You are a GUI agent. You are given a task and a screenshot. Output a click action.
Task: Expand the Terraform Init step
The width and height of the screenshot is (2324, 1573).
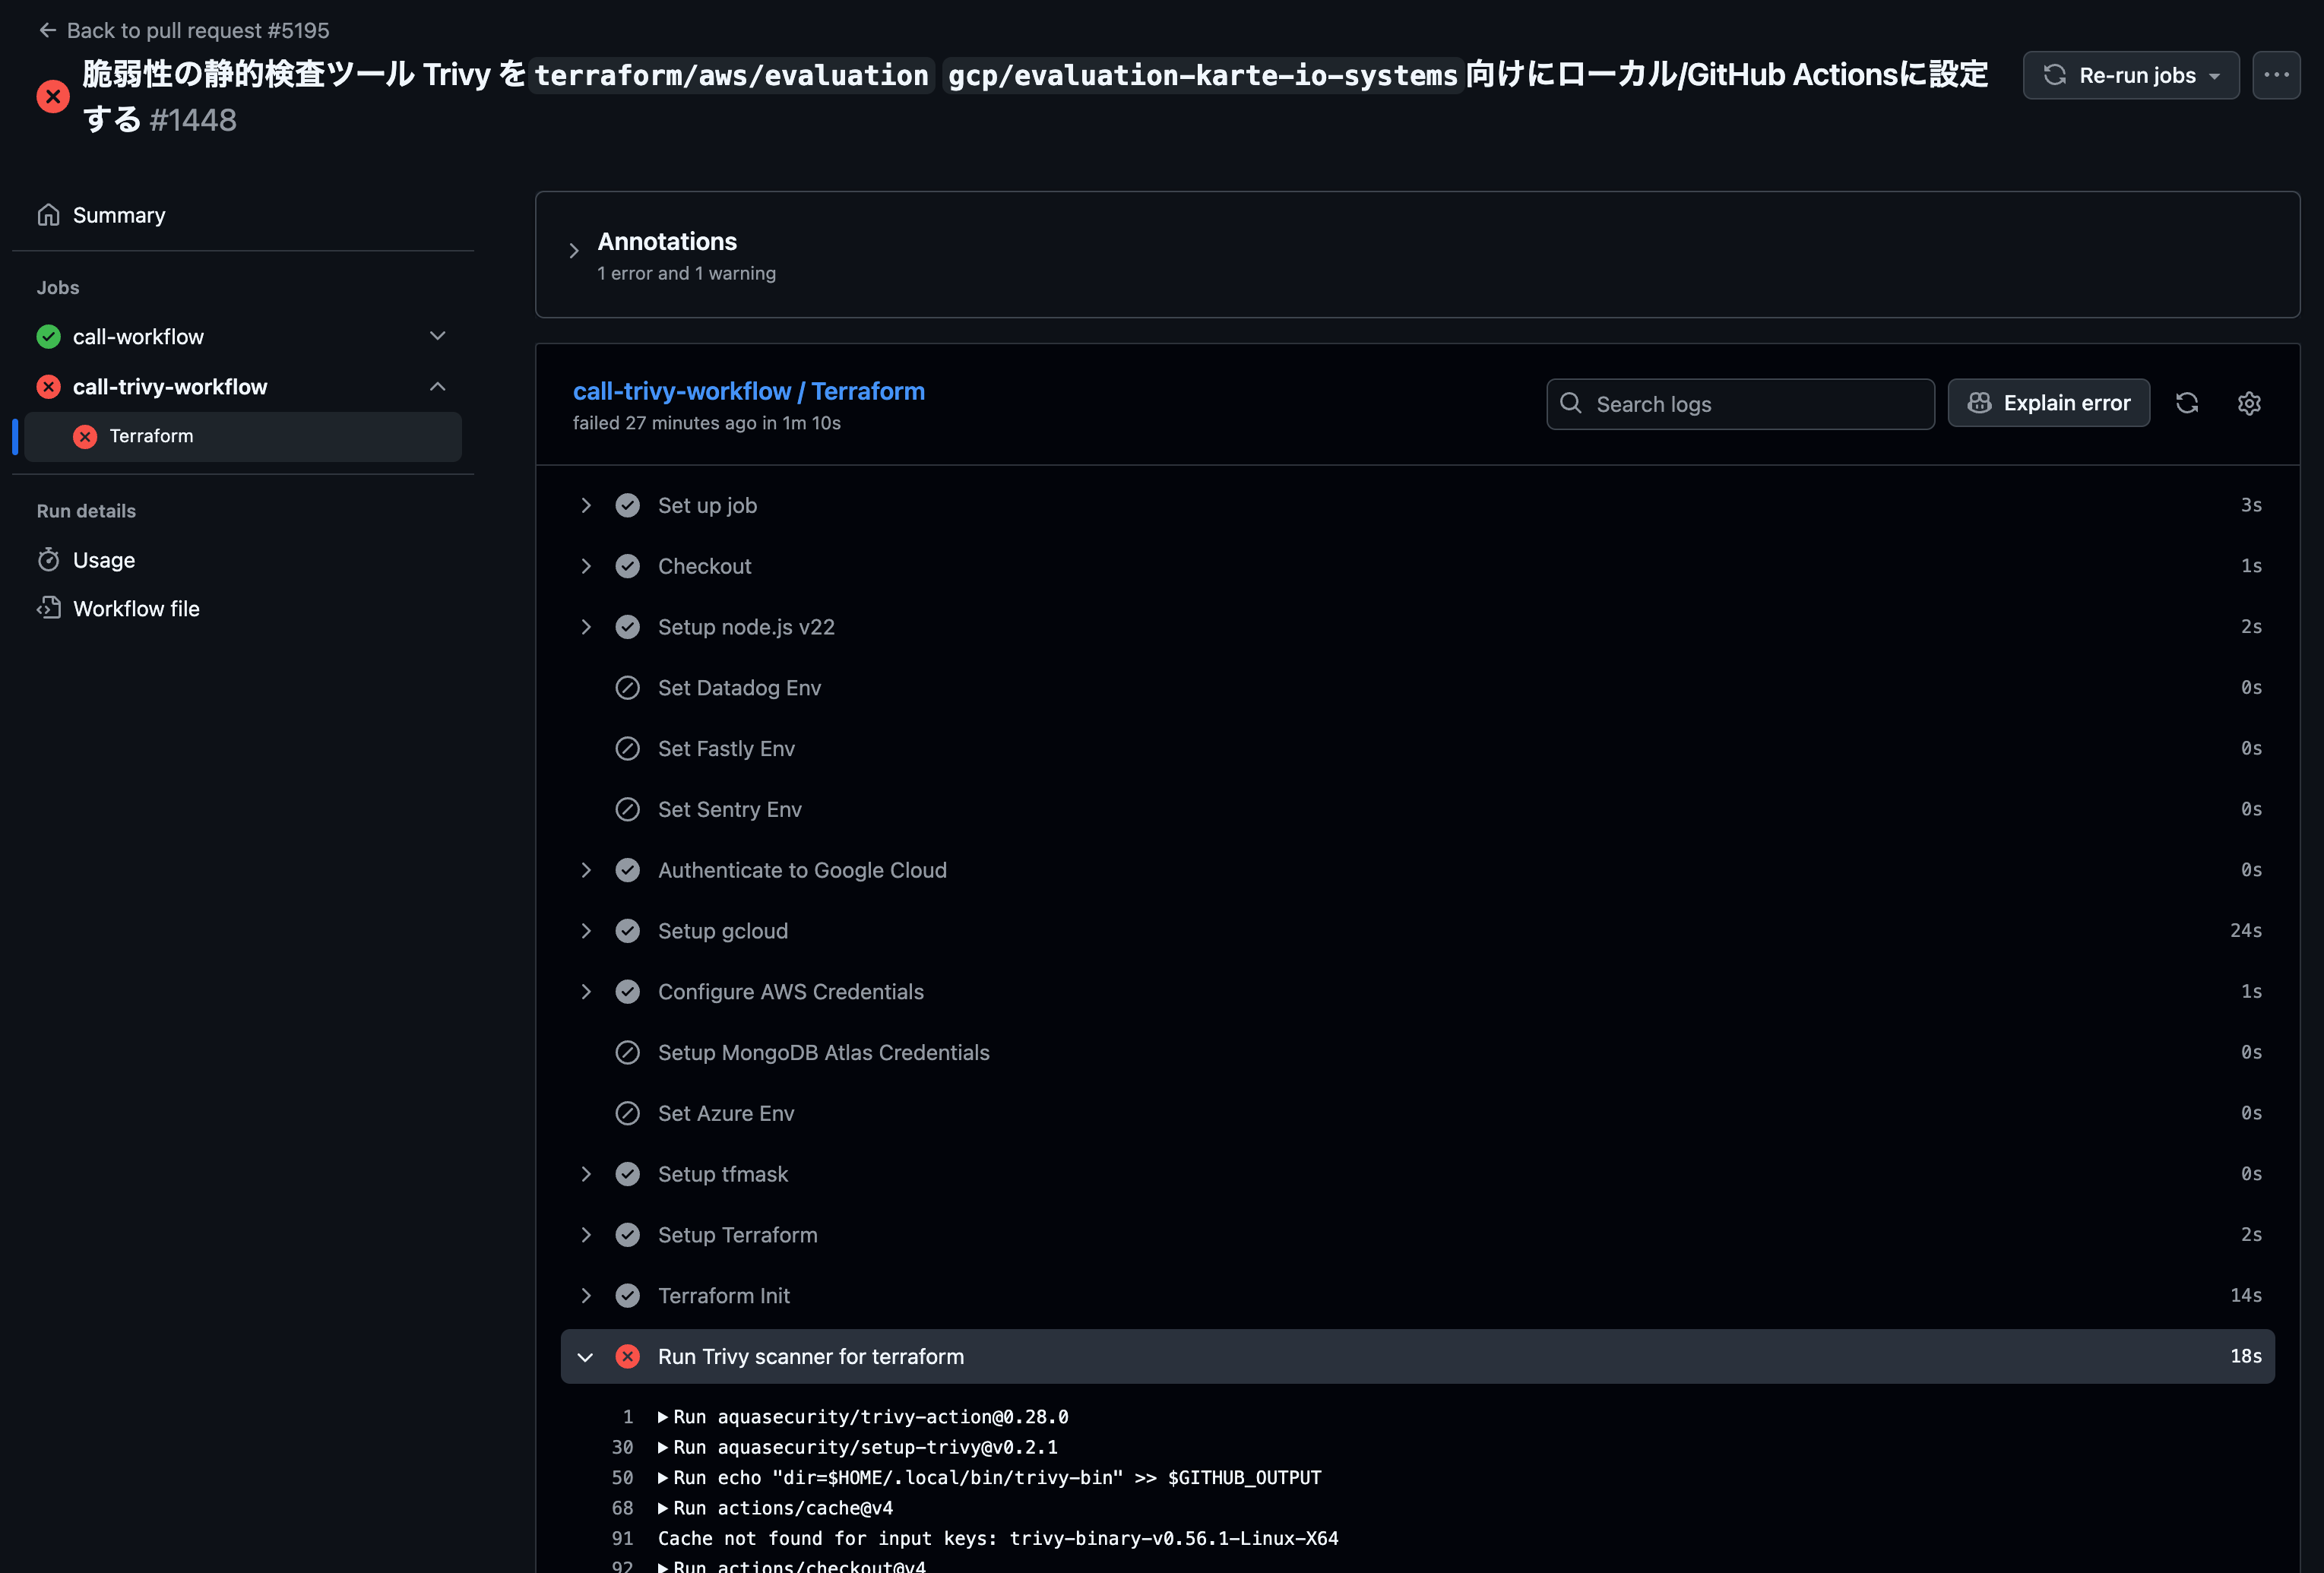point(586,1296)
